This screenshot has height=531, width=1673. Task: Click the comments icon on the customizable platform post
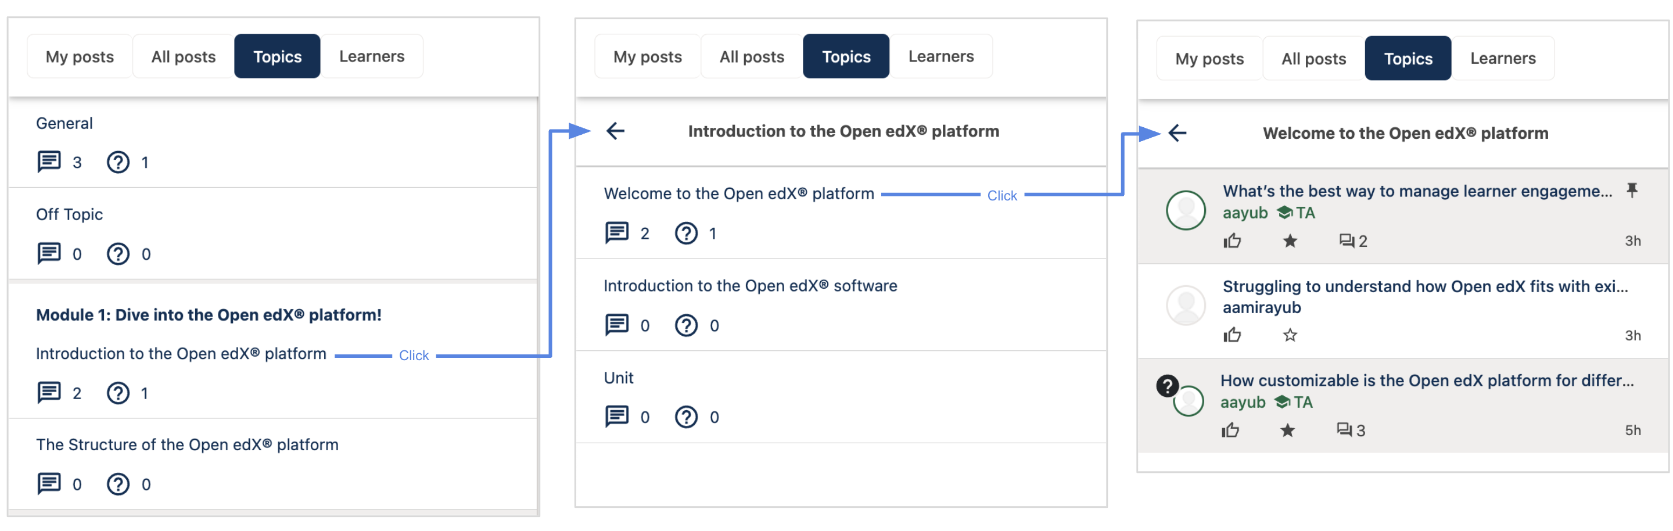(1344, 430)
